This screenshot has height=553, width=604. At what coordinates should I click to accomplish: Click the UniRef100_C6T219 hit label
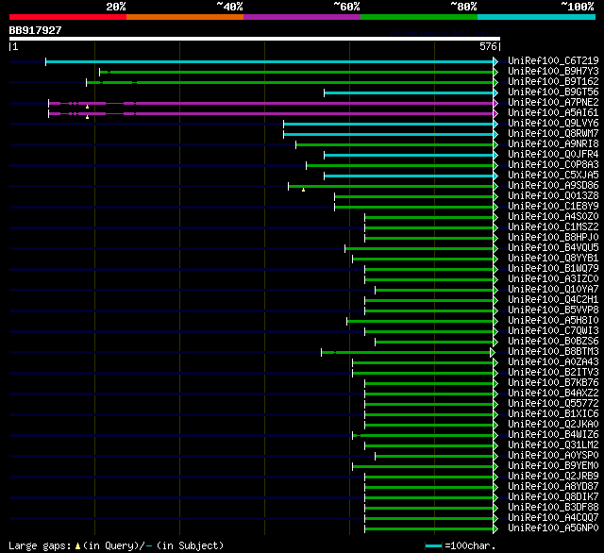553,60
